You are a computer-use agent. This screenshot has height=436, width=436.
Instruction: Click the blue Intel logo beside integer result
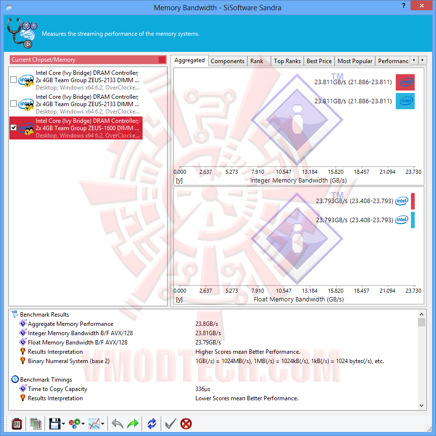click(405, 101)
